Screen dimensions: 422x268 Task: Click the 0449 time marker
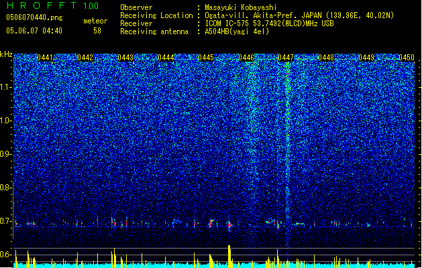pos(366,58)
